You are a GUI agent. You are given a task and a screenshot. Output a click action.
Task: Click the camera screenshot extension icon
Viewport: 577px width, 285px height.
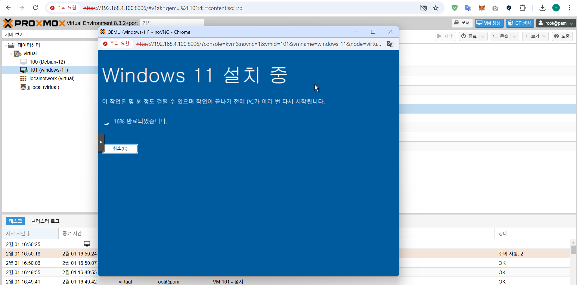click(x=495, y=8)
